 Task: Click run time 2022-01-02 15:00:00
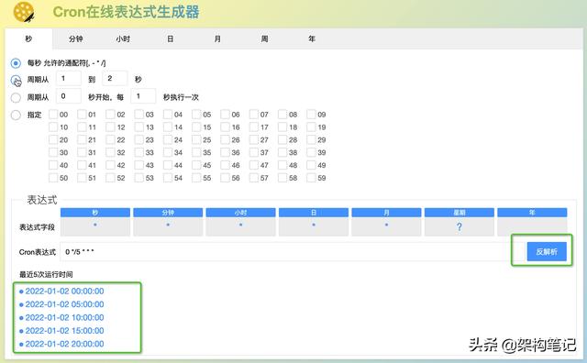click(64, 330)
